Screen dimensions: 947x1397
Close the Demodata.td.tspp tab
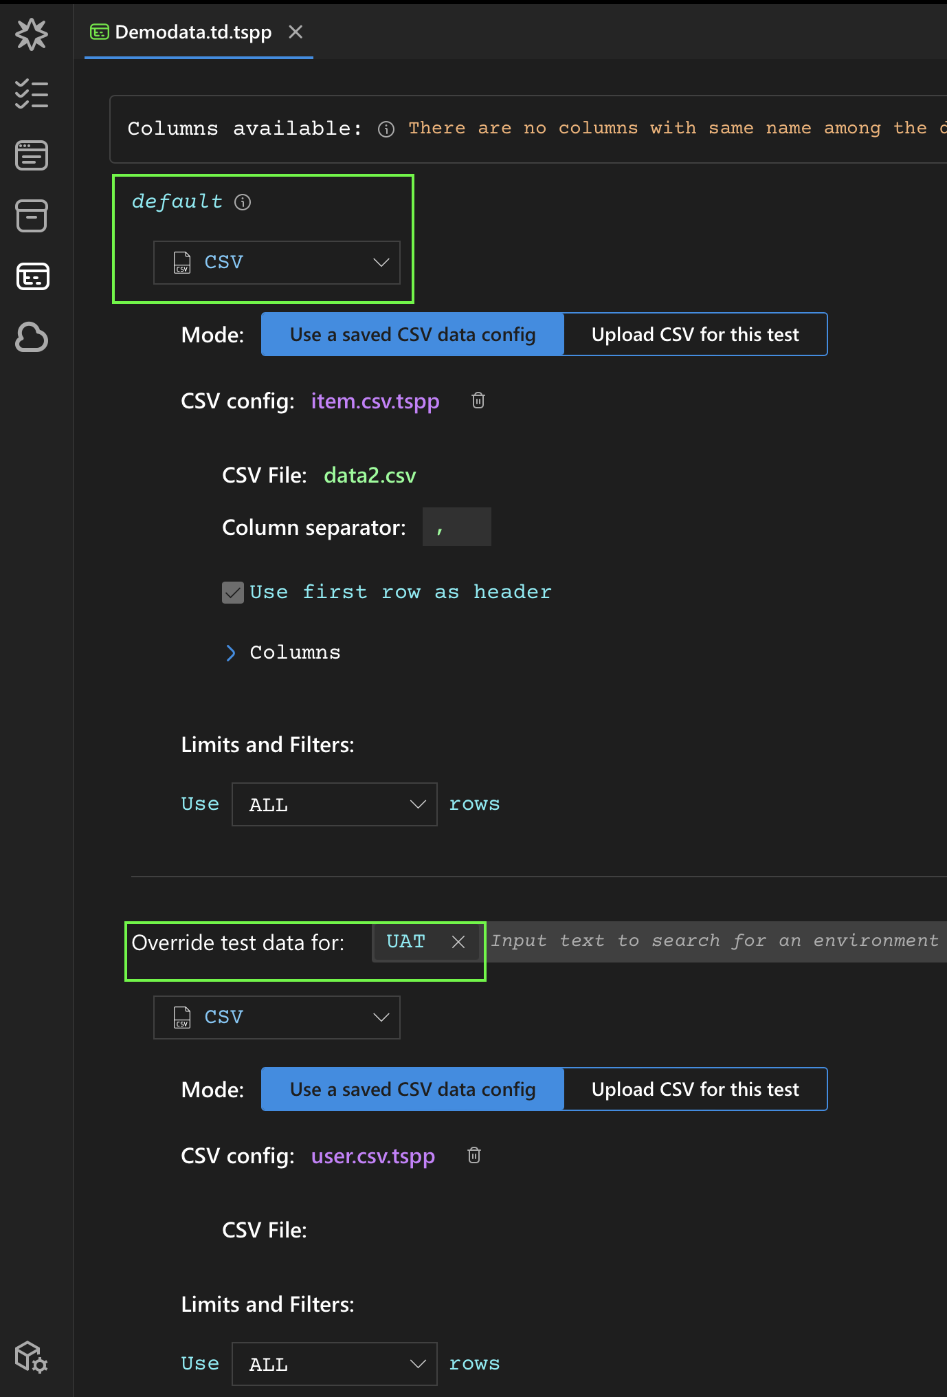(x=296, y=32)
